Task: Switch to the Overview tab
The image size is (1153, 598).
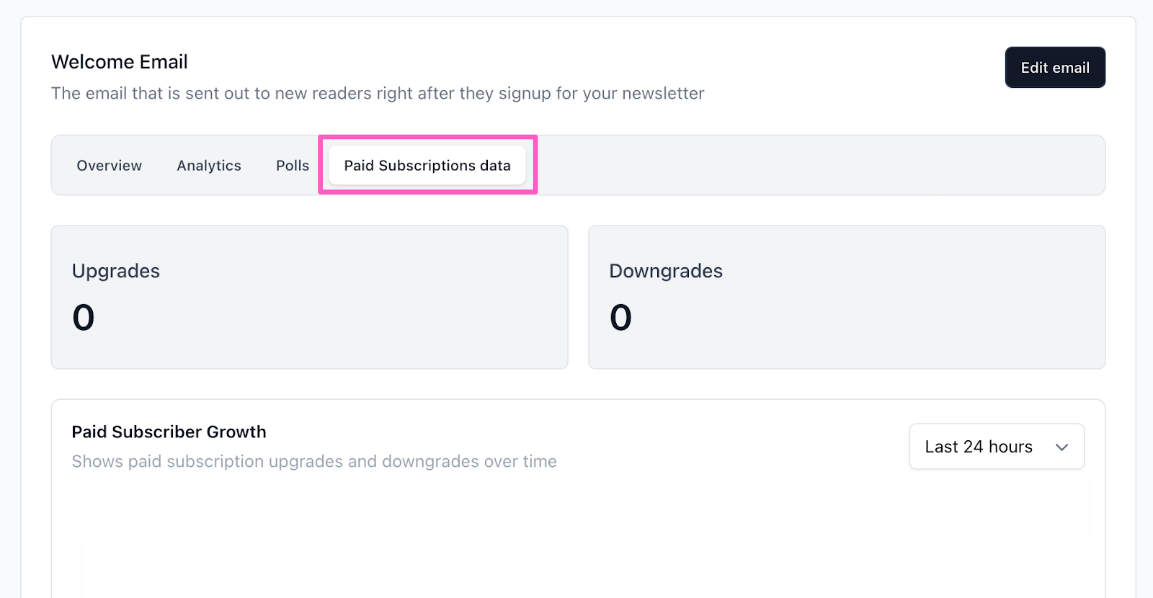Action: (x=110, y=166)
